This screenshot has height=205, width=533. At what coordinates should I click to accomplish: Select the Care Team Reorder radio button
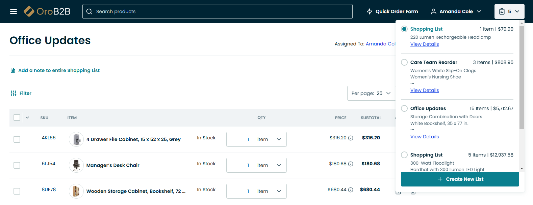coord(404,62)
